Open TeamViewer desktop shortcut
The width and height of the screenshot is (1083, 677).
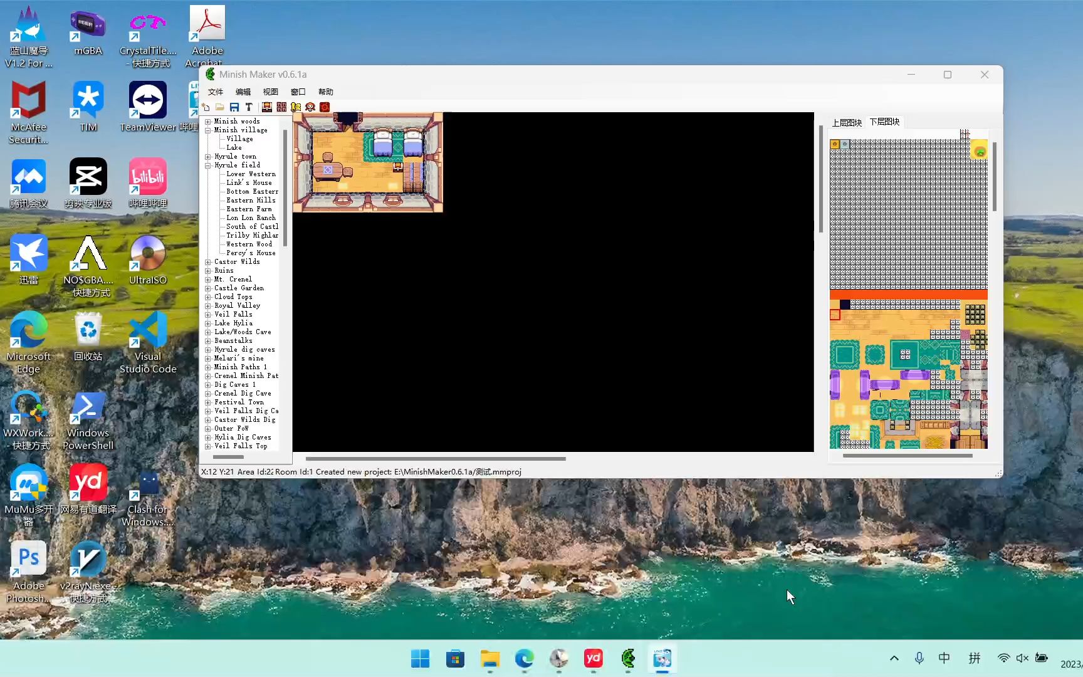148,107
